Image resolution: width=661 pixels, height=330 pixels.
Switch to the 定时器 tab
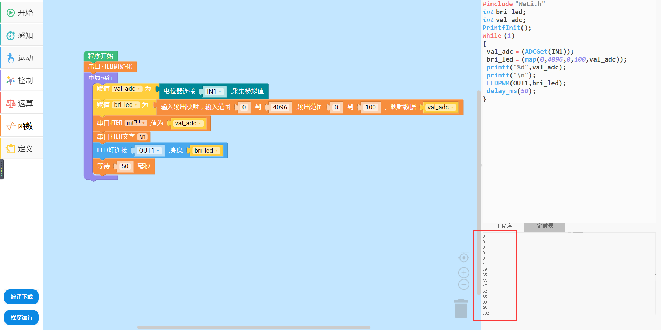pyautogui.click(x=545, y=227)
